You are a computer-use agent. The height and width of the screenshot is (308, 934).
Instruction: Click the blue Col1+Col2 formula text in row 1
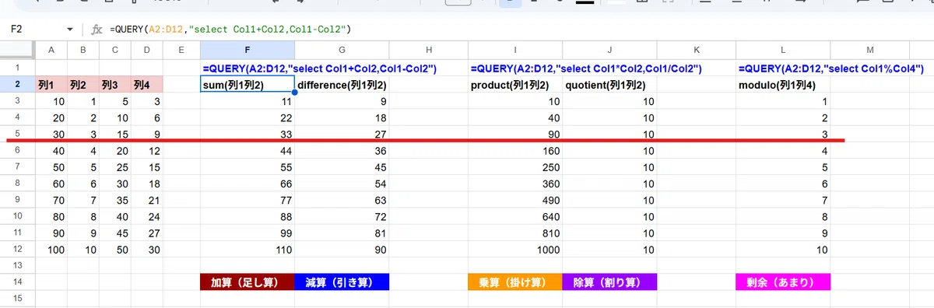click(x=319, y=68)
